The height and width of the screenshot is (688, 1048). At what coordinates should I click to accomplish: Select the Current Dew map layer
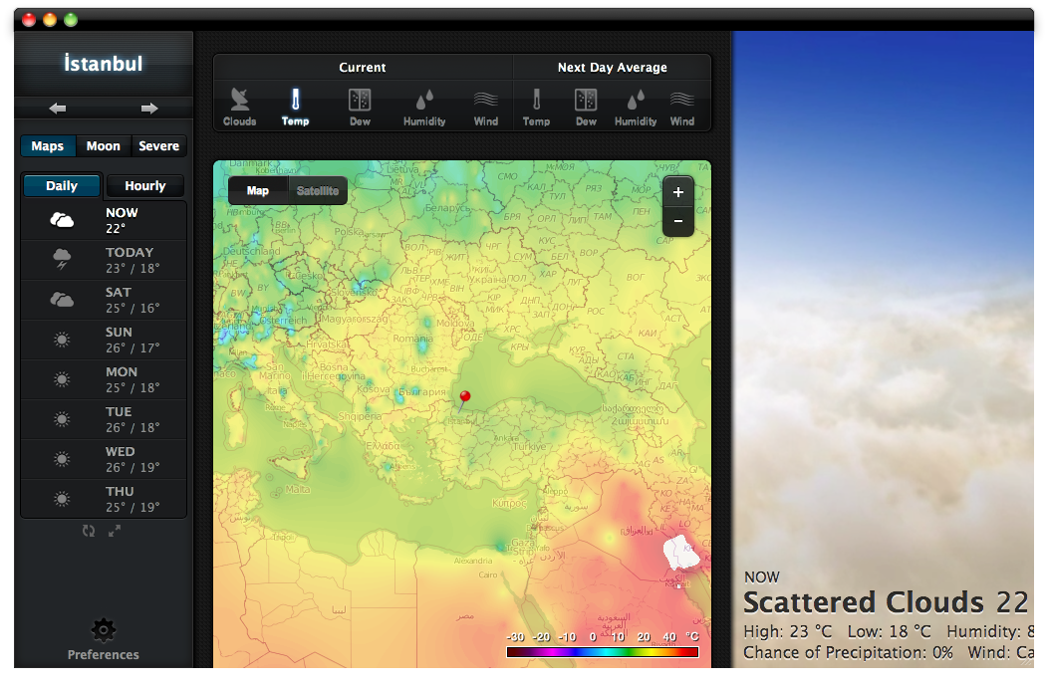point(360,107)
